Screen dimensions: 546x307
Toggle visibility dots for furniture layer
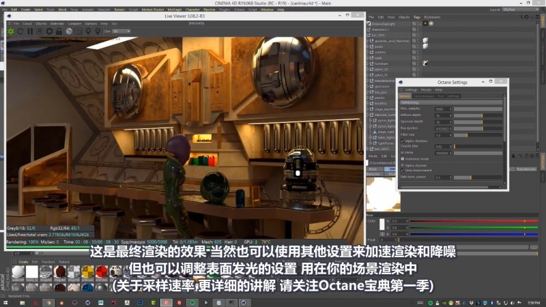(x=418, y=63)
